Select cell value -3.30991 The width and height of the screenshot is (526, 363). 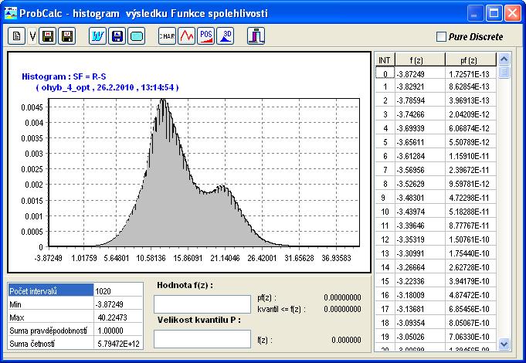420,253
